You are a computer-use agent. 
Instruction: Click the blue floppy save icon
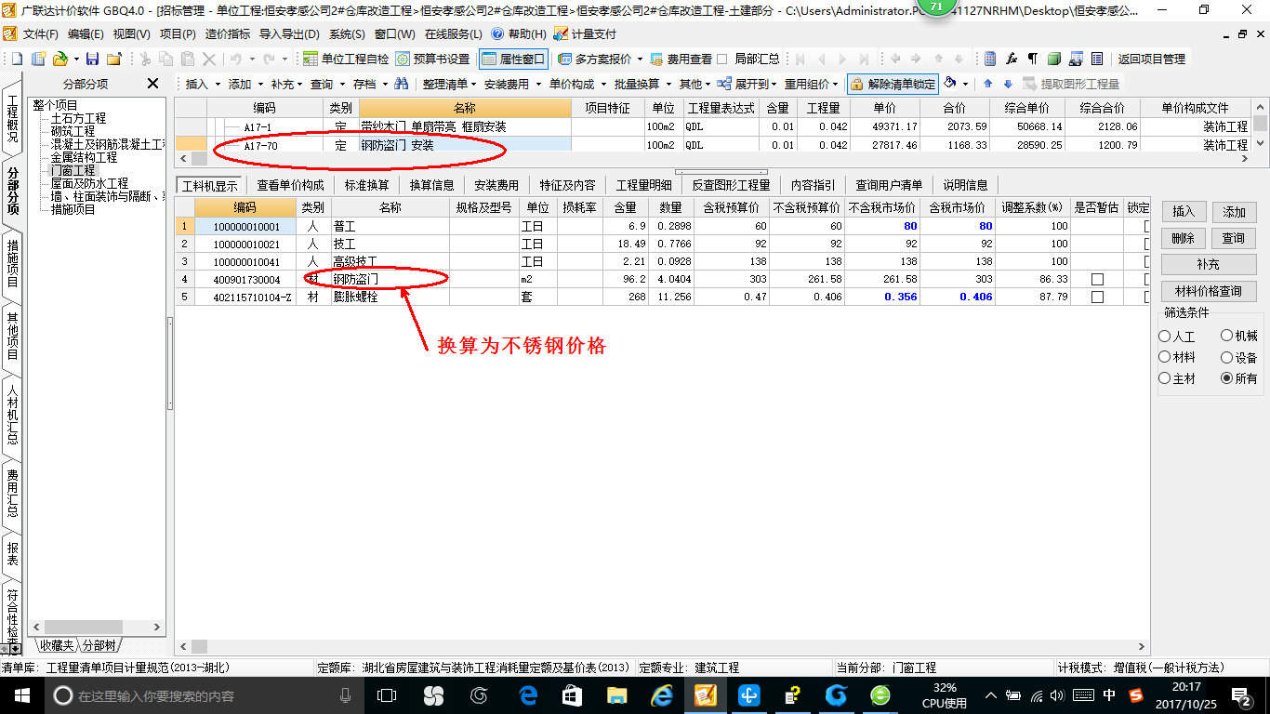[x=92, y=59]
